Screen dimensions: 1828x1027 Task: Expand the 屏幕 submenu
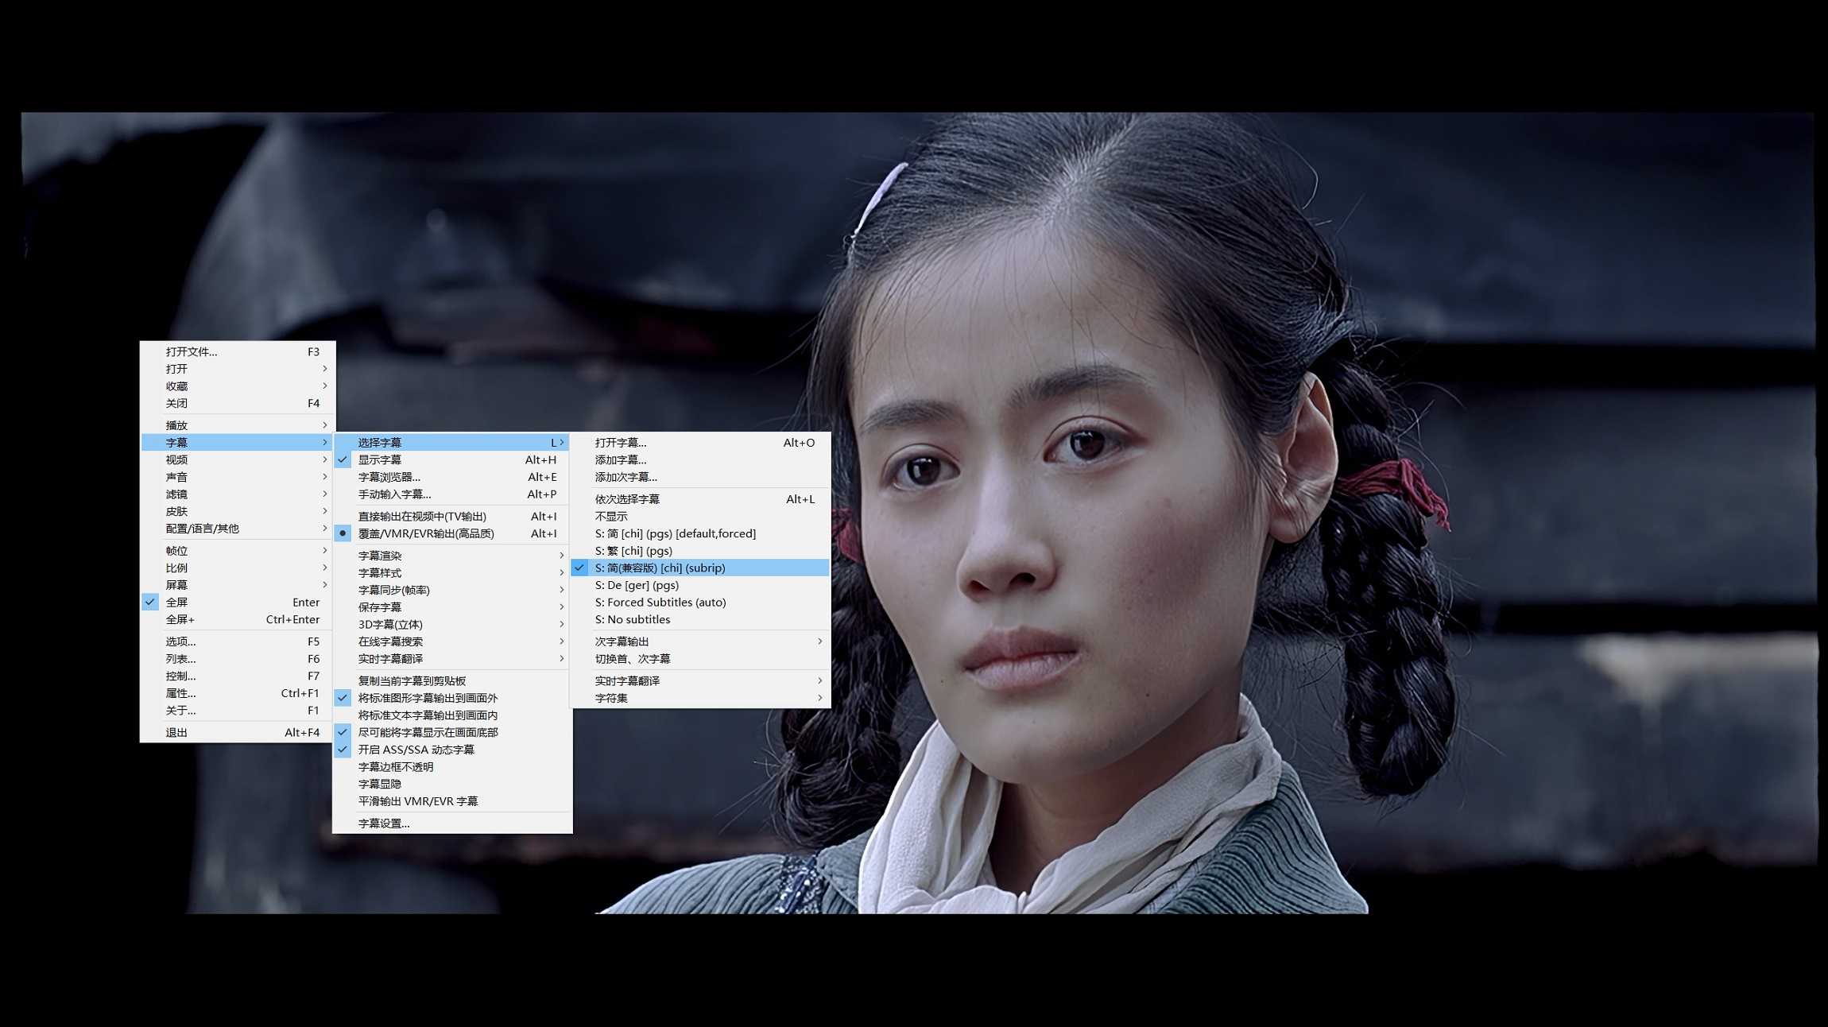pos(238,585)
